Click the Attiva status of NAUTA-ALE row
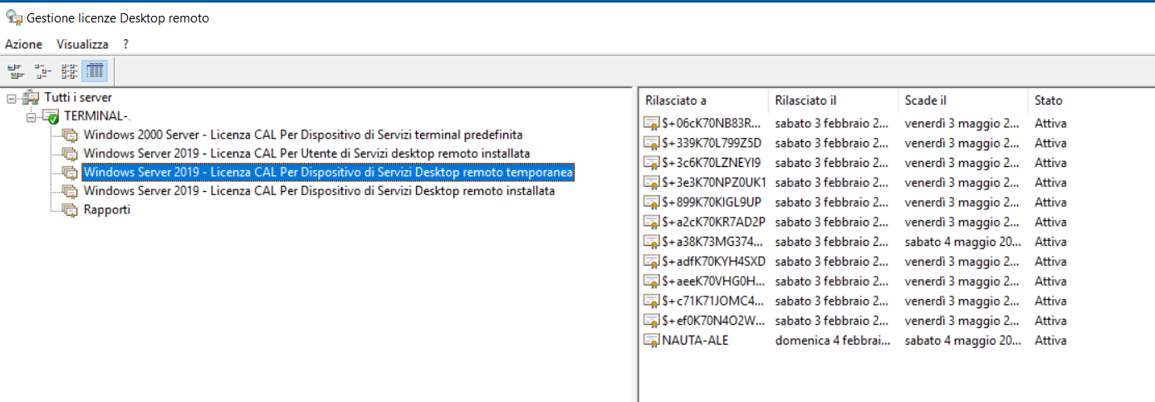 (x=1050, y=340)
